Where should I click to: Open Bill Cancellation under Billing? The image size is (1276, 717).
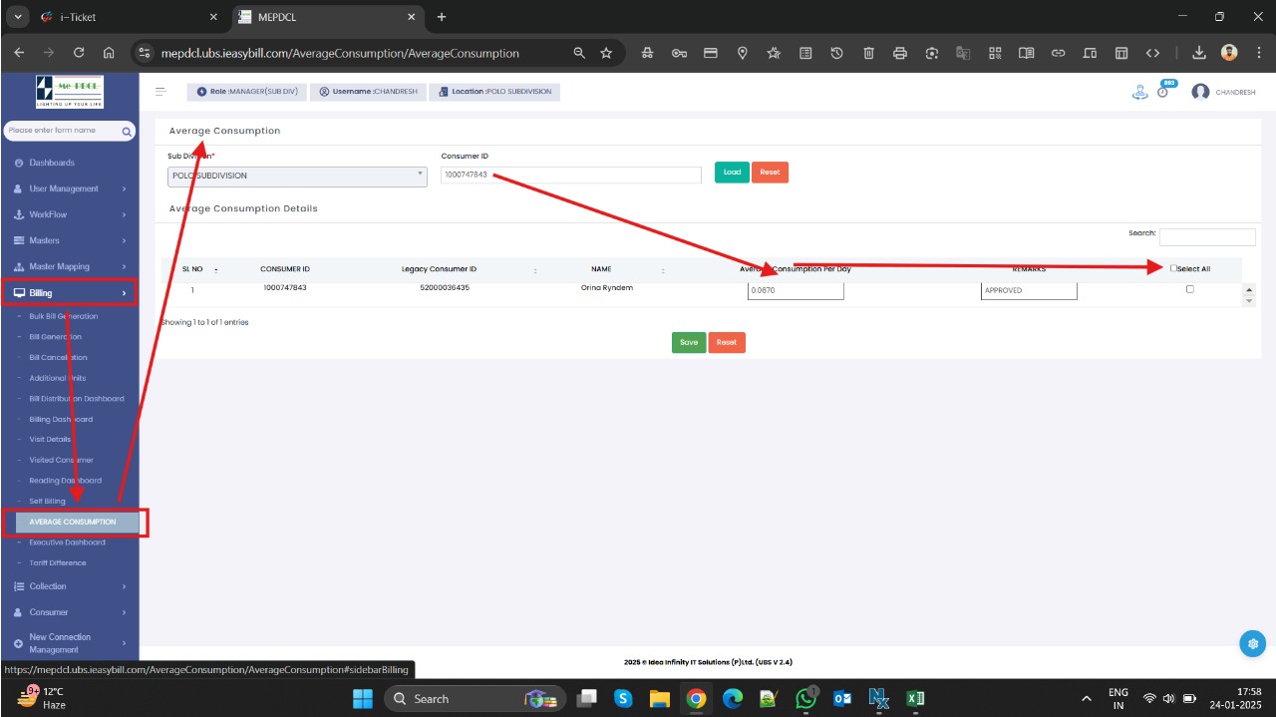(58, 357)
